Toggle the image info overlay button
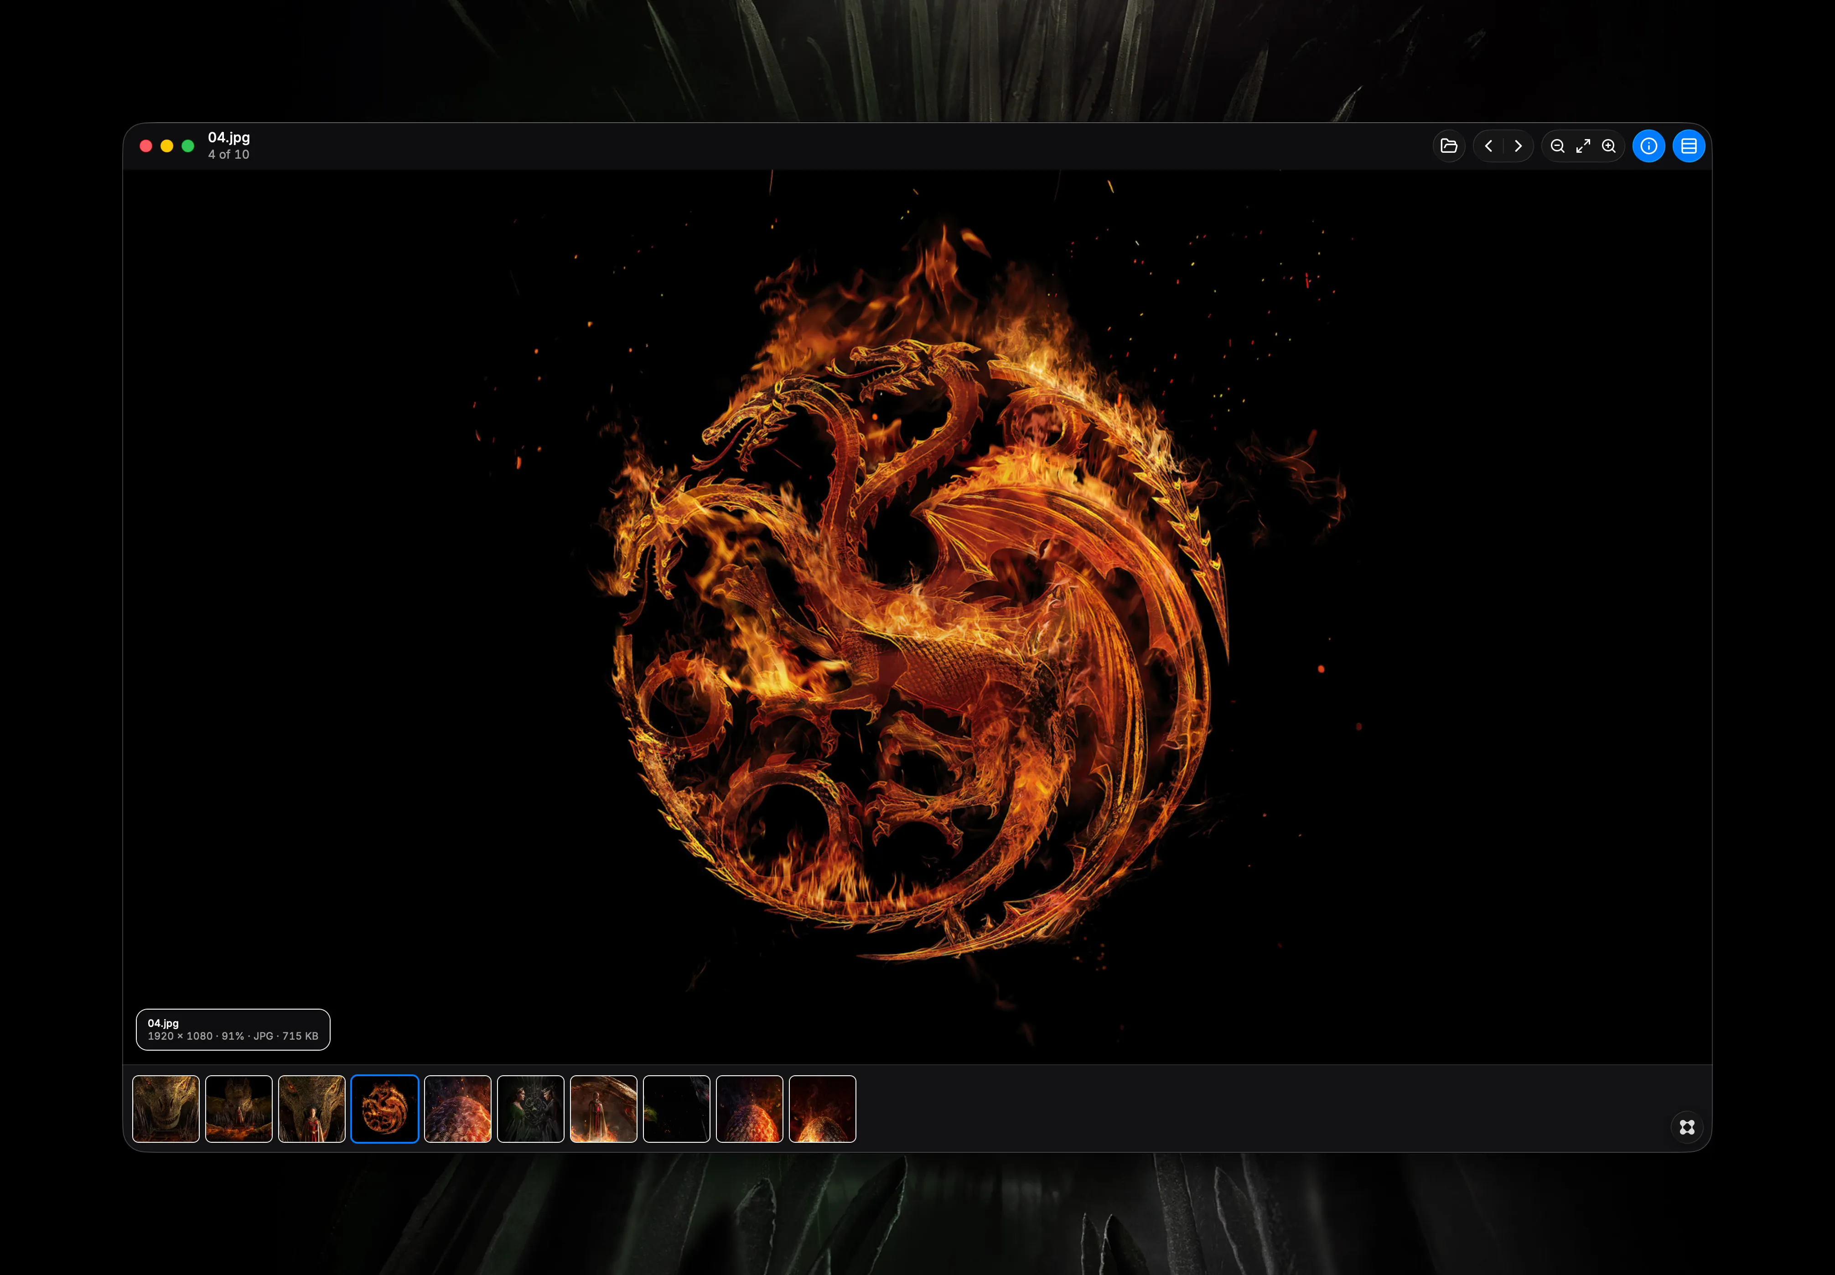The height and width of the screenshot is (1275, 1835). click(x=1648, y=146)
